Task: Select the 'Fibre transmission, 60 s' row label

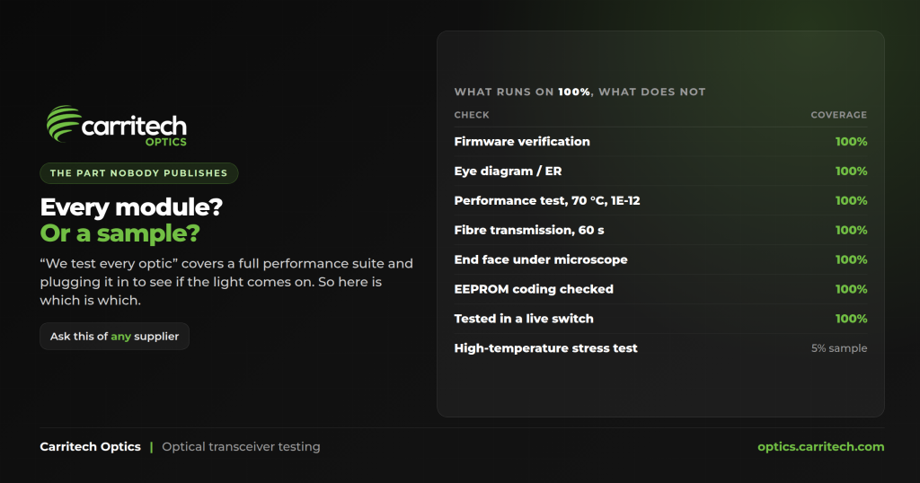Action: point(529,230)
